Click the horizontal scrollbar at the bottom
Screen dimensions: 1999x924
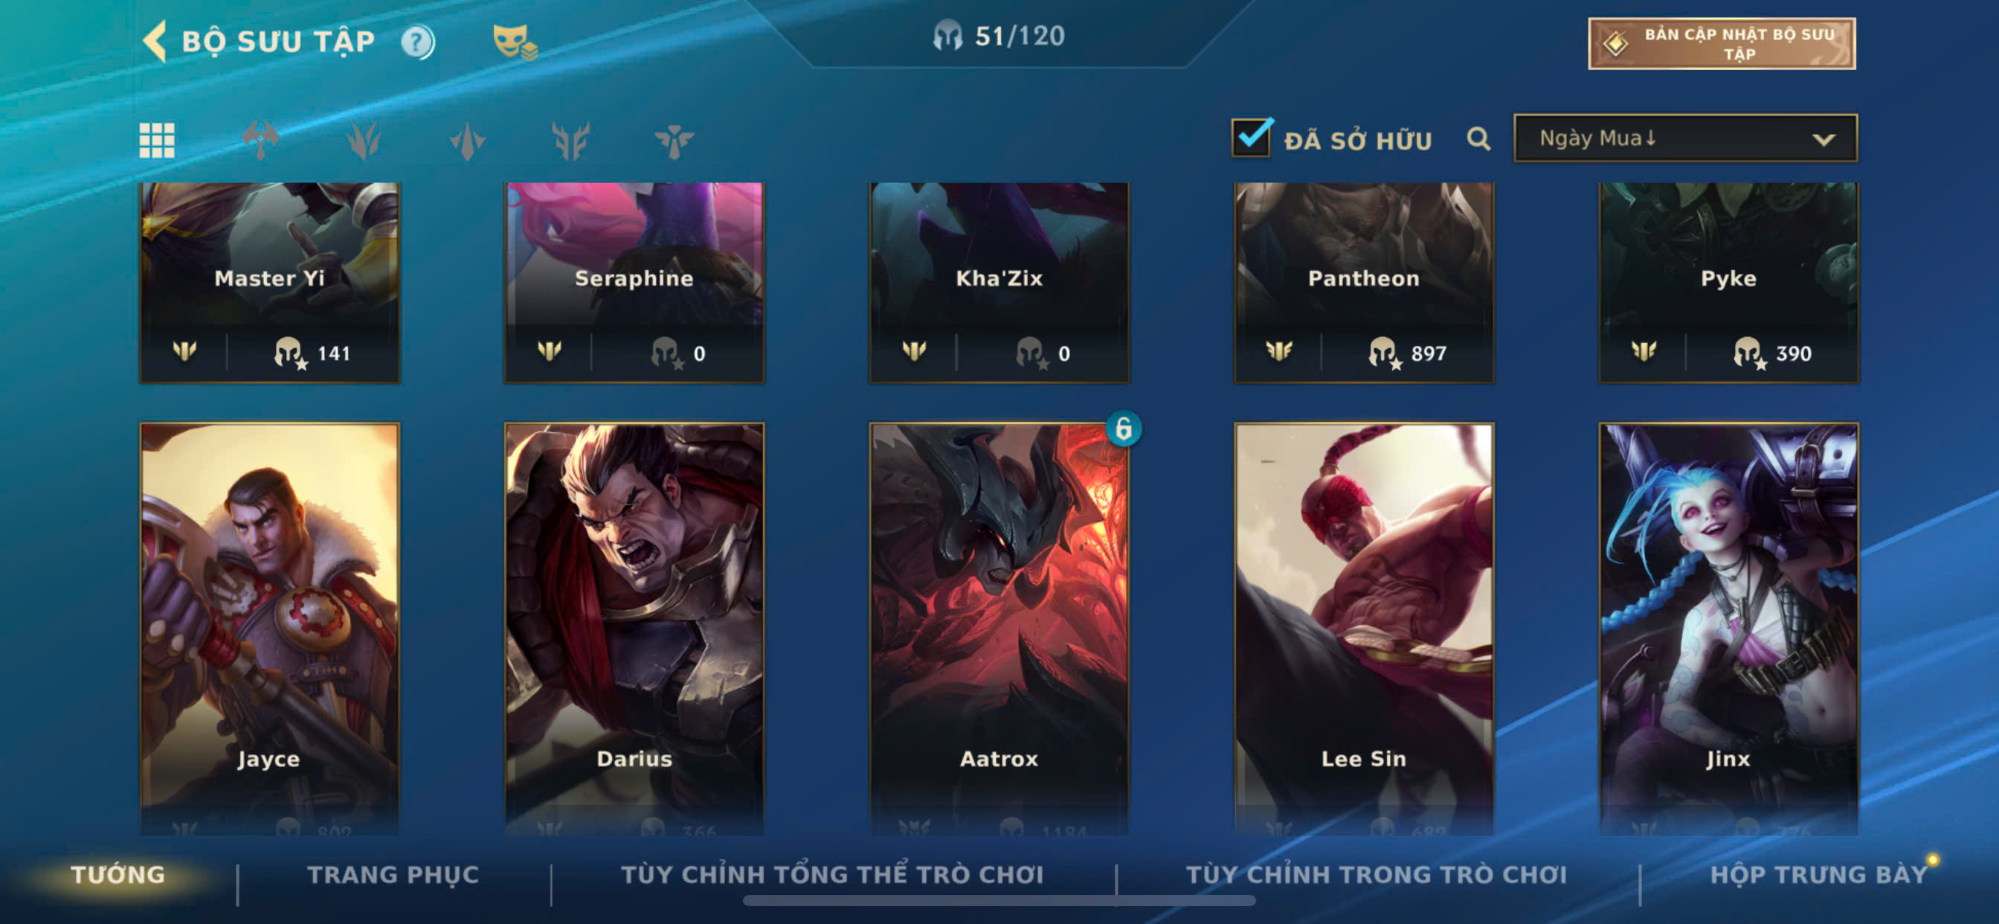[999, 901]
